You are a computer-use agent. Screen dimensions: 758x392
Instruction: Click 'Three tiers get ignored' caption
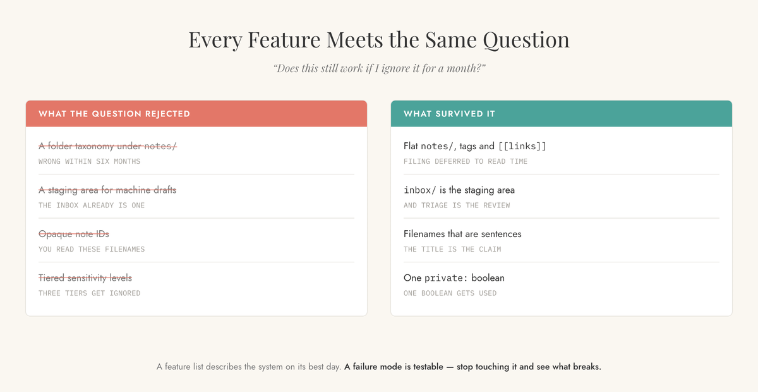click(89, 293)
